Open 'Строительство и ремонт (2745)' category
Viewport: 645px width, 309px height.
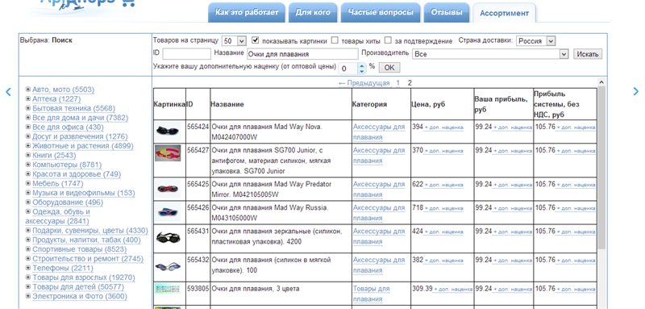(88, 259)
